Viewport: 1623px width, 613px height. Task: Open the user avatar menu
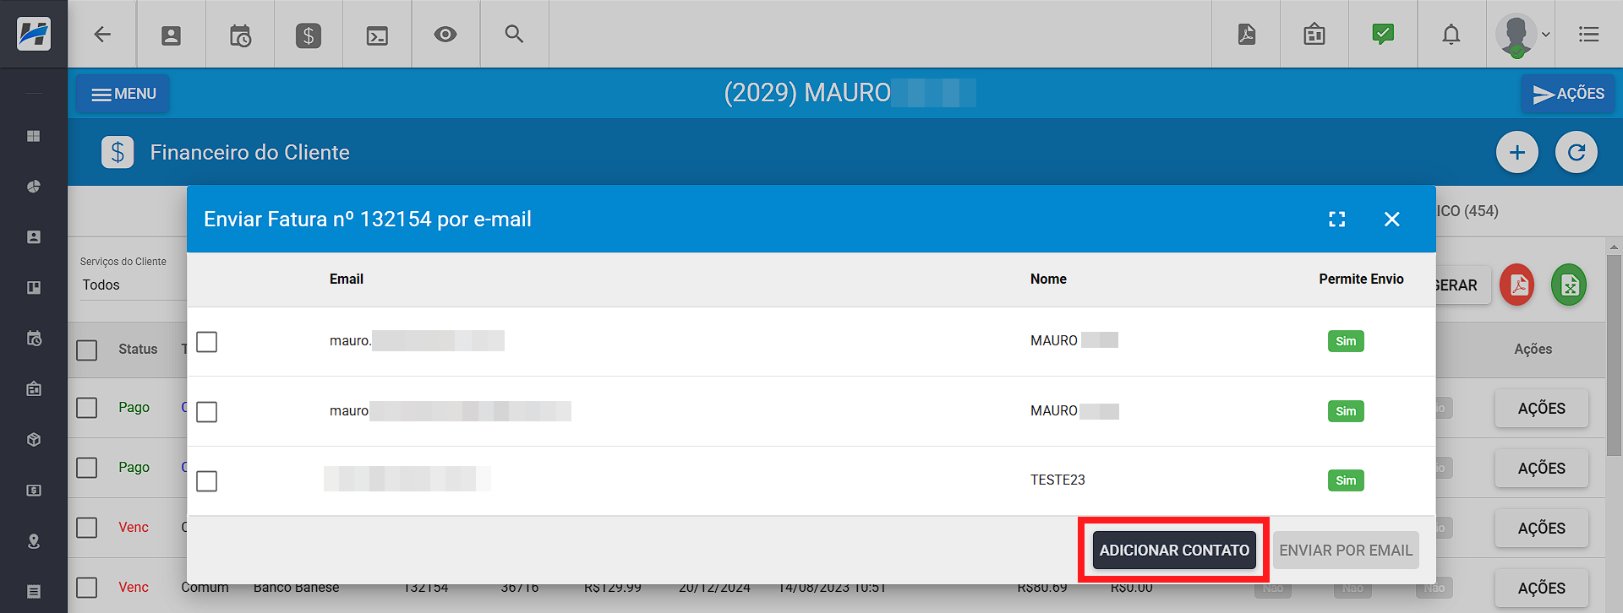coord(1522,35)
